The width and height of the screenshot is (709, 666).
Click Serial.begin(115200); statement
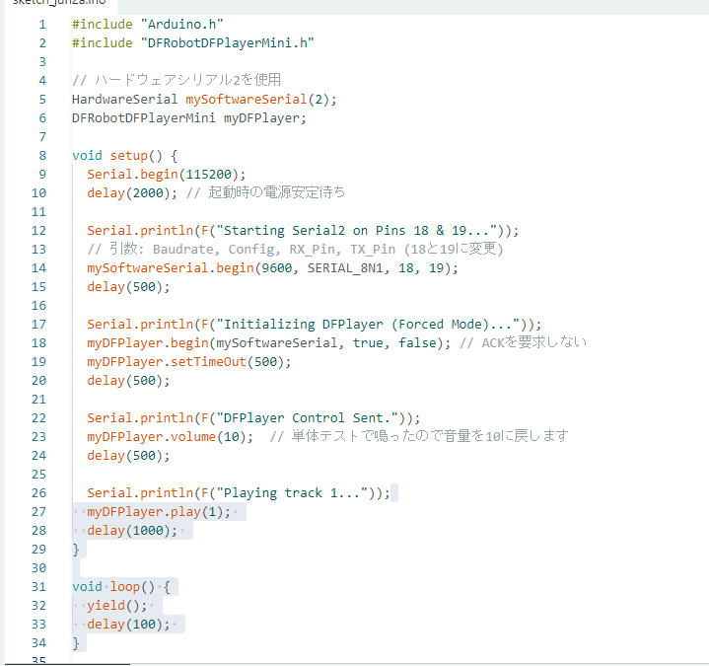pyautogui.click(x=167, y=175)
